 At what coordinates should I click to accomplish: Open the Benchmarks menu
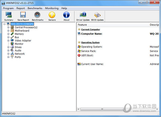click(35, 8)
